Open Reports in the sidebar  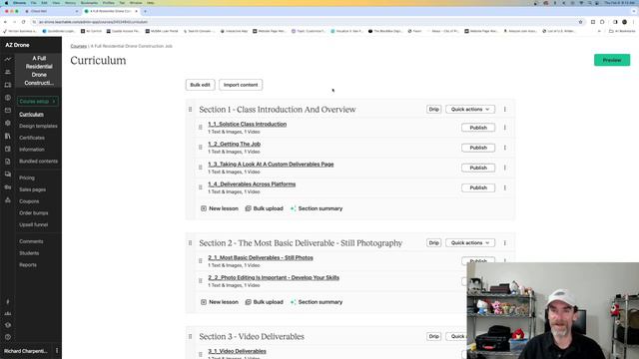(28, 265)
